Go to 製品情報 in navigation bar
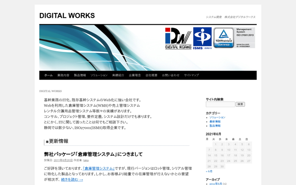 point(80,75)
